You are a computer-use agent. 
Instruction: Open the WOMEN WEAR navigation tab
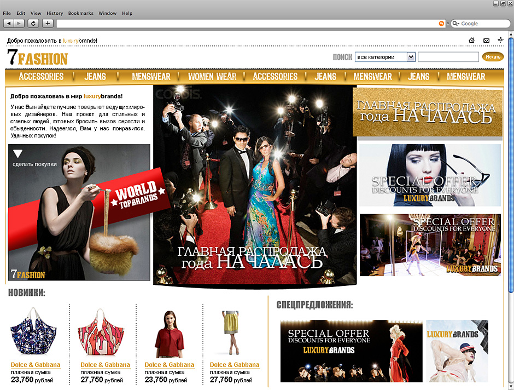(x=212, y=77)
